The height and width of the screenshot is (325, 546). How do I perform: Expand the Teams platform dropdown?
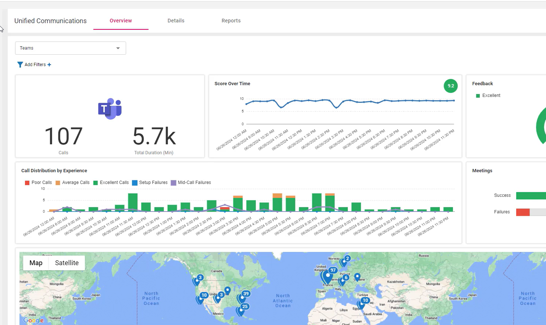[71, 48]
